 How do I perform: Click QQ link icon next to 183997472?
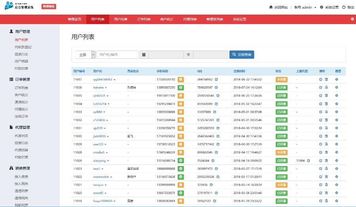coord(216,168)
